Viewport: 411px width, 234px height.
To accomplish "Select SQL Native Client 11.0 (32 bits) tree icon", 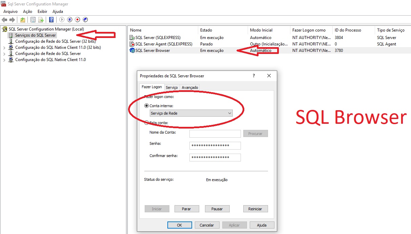I will coord(11,47).
